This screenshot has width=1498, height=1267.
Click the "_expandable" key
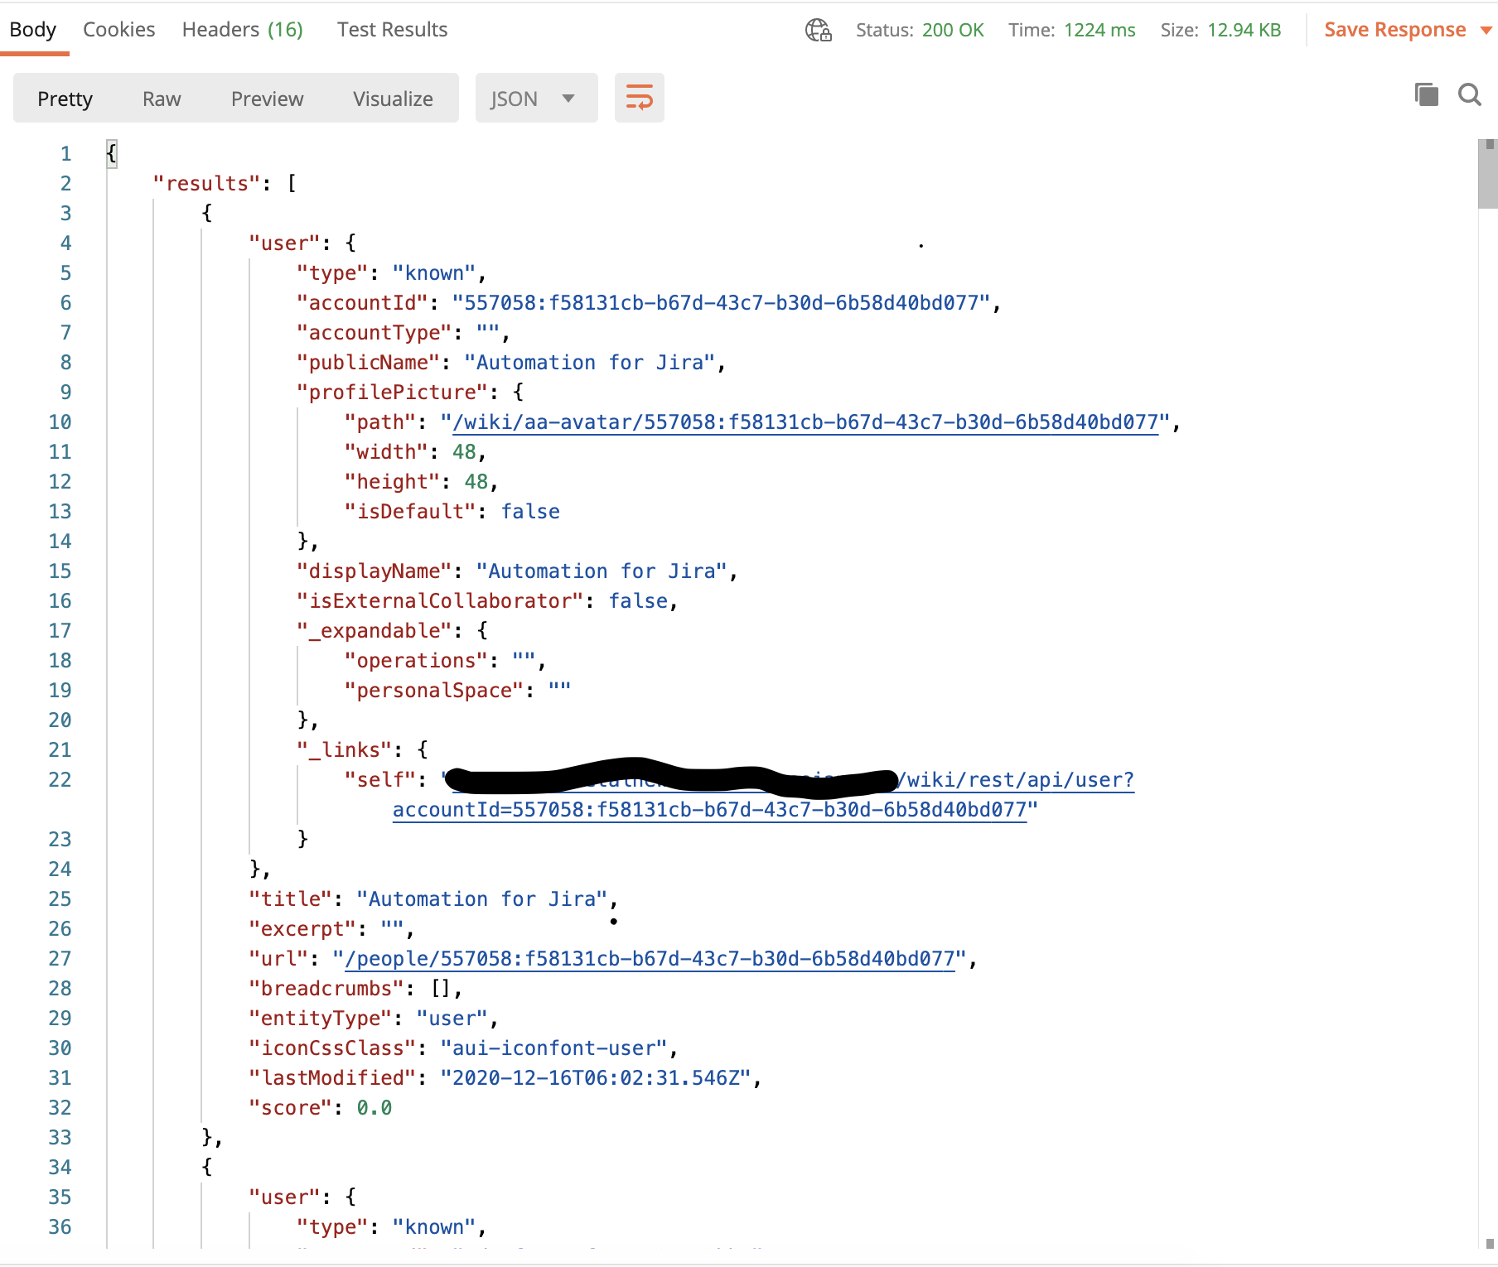(x=374, y=631)
